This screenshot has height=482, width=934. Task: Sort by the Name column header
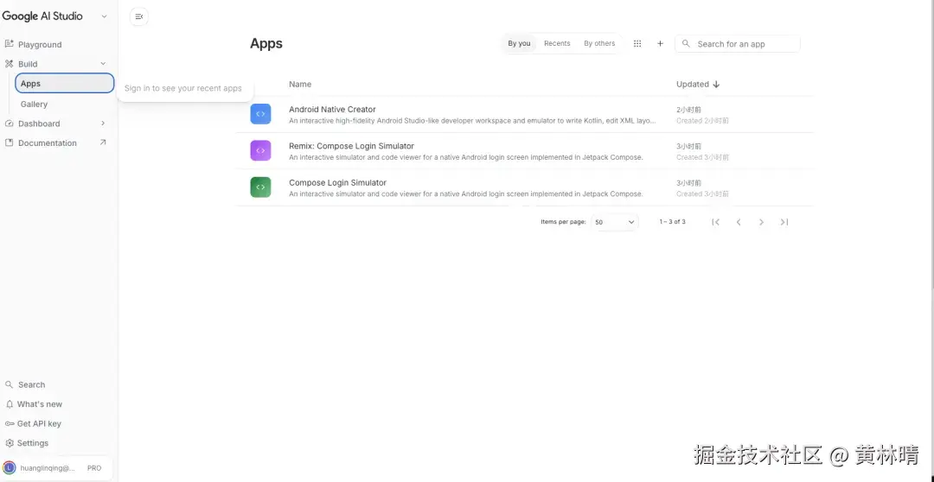point(300,84)
